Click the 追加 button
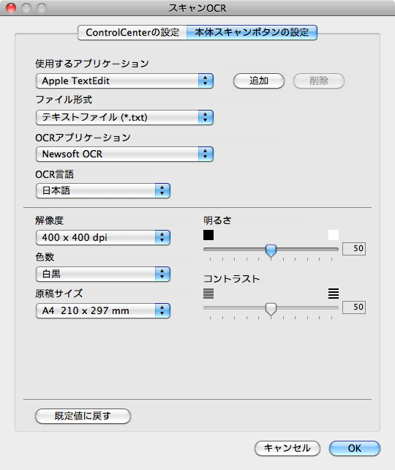The width and height of the screenshot is (395, 470). [259, 81]
